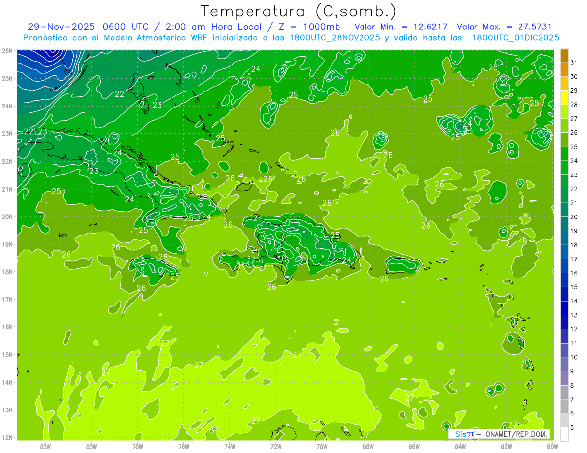Click the '26N' latitude axis label
The width and height of the screenshot is (587, 453).
pyautogui.click(x=7, y=51)
